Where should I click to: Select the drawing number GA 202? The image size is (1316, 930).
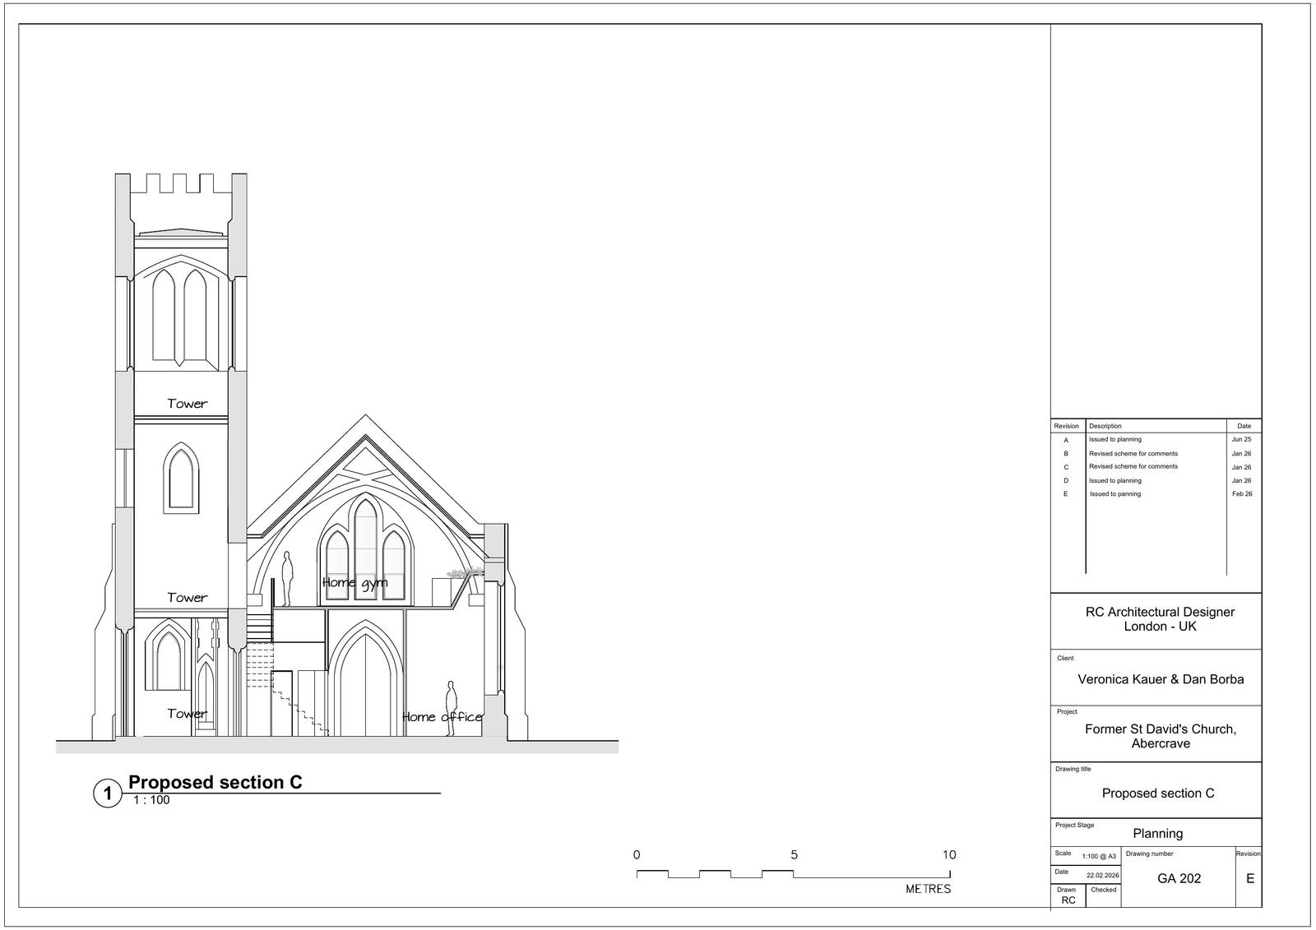1179,878
